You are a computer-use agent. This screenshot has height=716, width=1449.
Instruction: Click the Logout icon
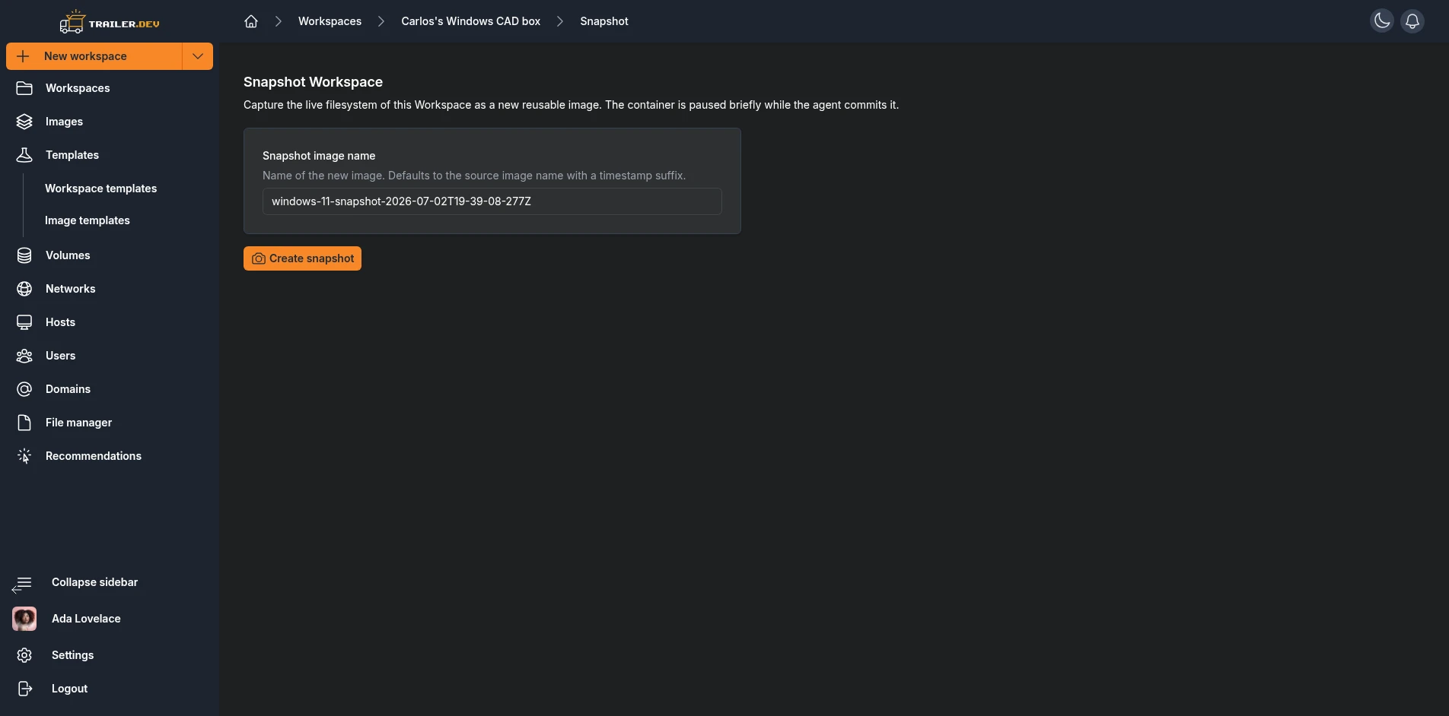(24, 689)
